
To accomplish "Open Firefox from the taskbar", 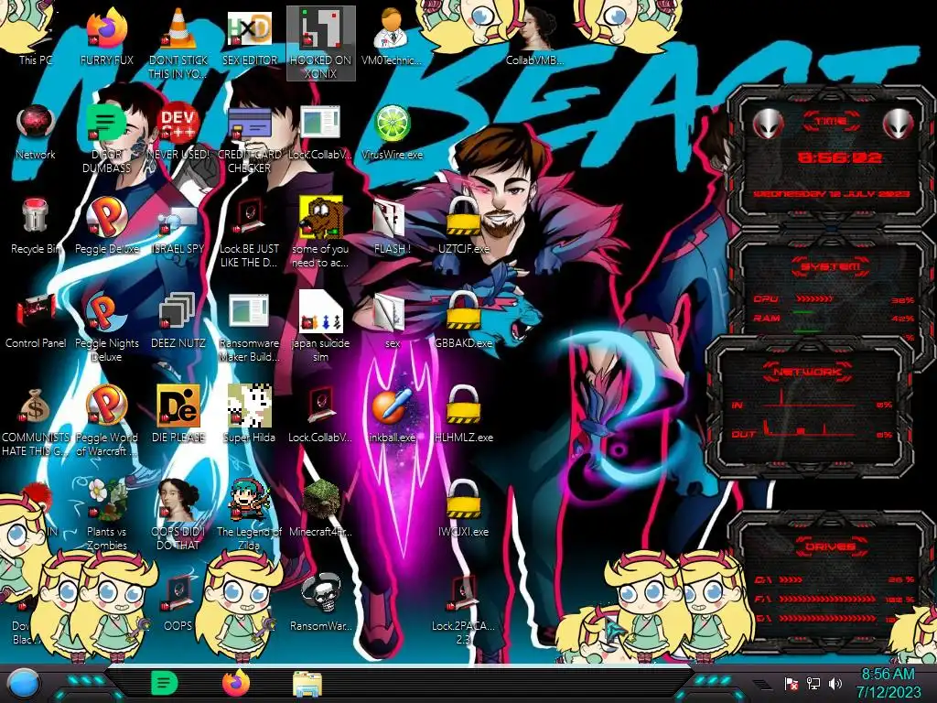I will point(236,683).
